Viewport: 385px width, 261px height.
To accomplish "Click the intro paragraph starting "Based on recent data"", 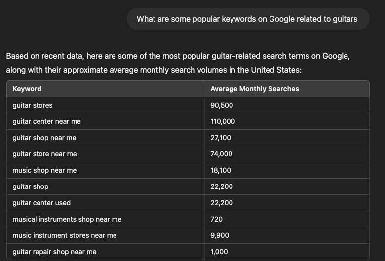I will [x=178, y=63].
